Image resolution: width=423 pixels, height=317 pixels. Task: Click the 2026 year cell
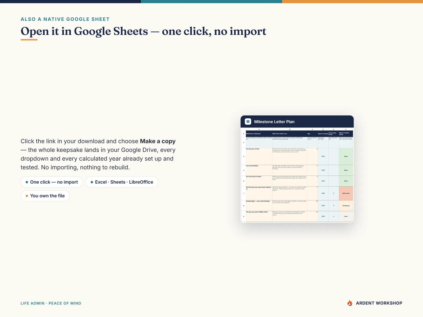[x=323, y=193]
